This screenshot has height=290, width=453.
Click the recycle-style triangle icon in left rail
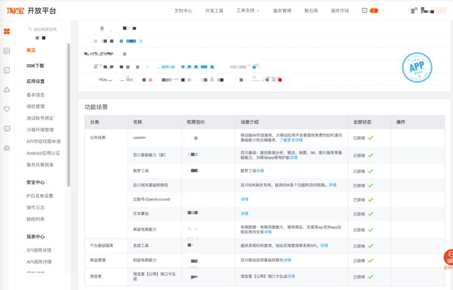pos(7,89)
